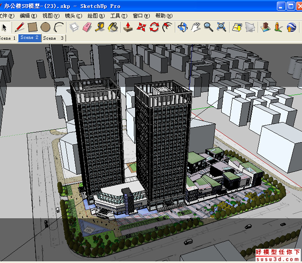This screenshot has width=302, height=263.
Task: Select the Scene 2 tab
Action: 29,38
